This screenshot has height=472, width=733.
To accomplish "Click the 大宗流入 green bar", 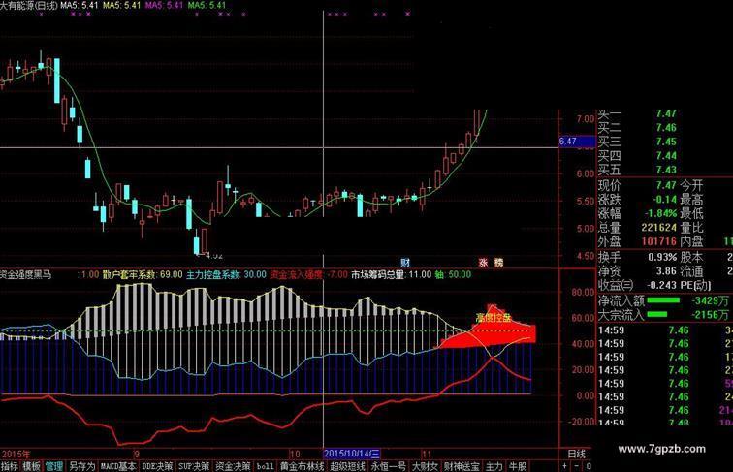I will pos(656,315).
